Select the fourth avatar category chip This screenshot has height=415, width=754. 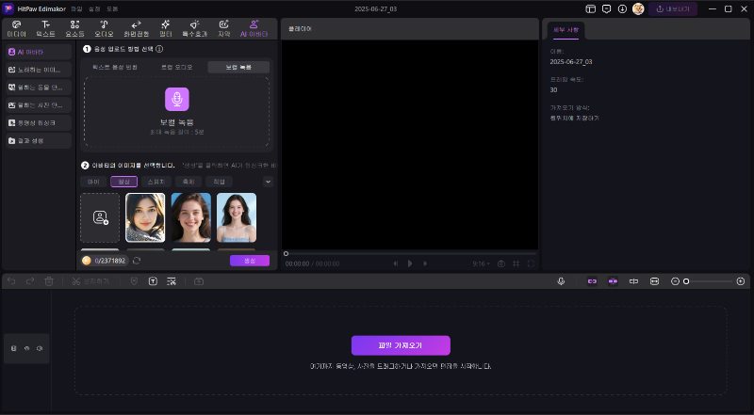tap(188, 182)
